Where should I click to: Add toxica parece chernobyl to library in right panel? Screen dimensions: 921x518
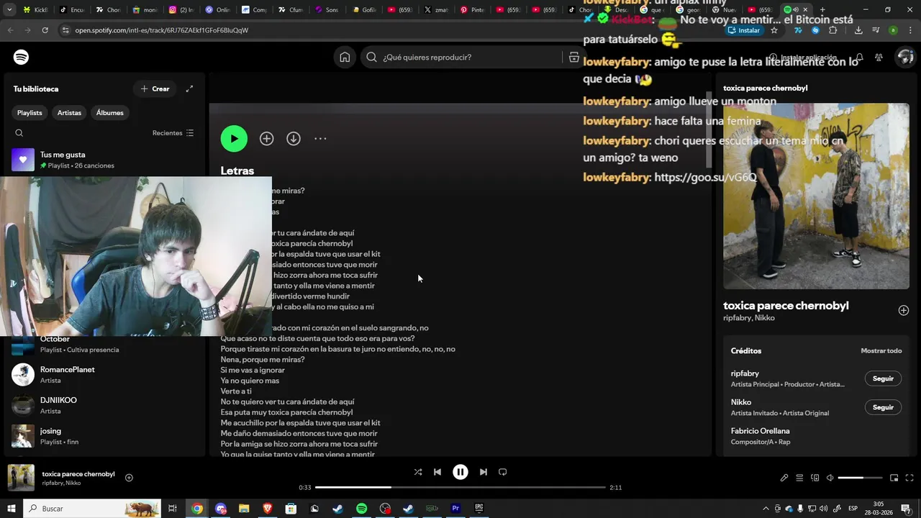point(904,311)
